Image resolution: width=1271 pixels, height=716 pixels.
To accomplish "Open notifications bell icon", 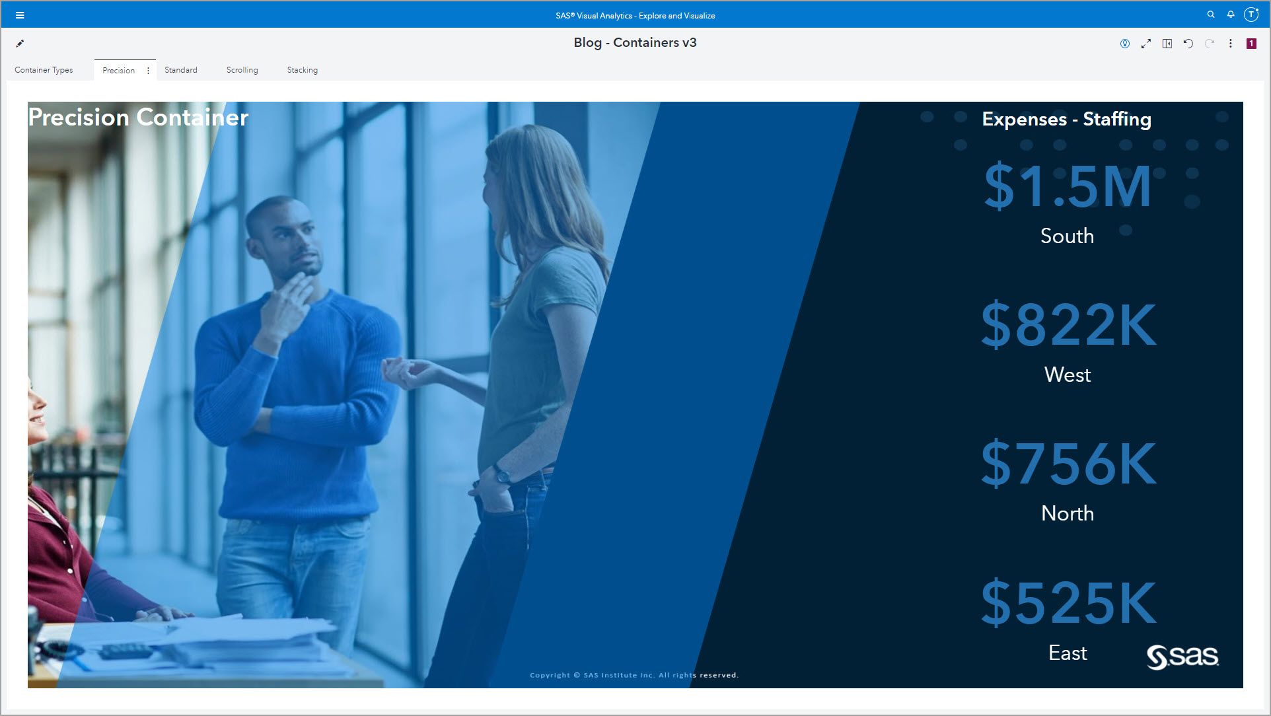I will [x=1231, y=15].
